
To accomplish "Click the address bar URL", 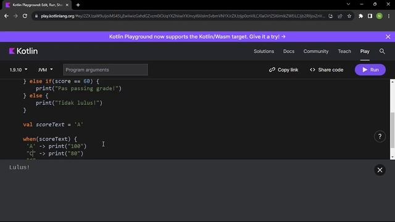I will click(183, 16).
